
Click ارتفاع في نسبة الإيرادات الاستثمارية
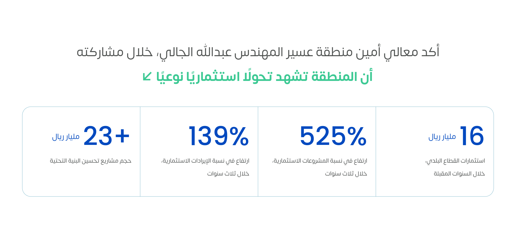coord(206,161)
